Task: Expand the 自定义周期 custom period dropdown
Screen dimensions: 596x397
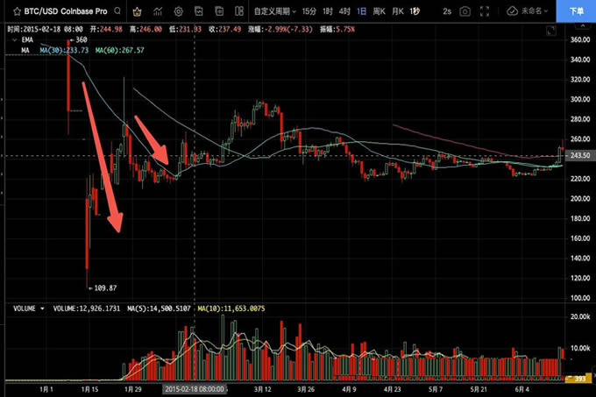Action: click(273, 11)
